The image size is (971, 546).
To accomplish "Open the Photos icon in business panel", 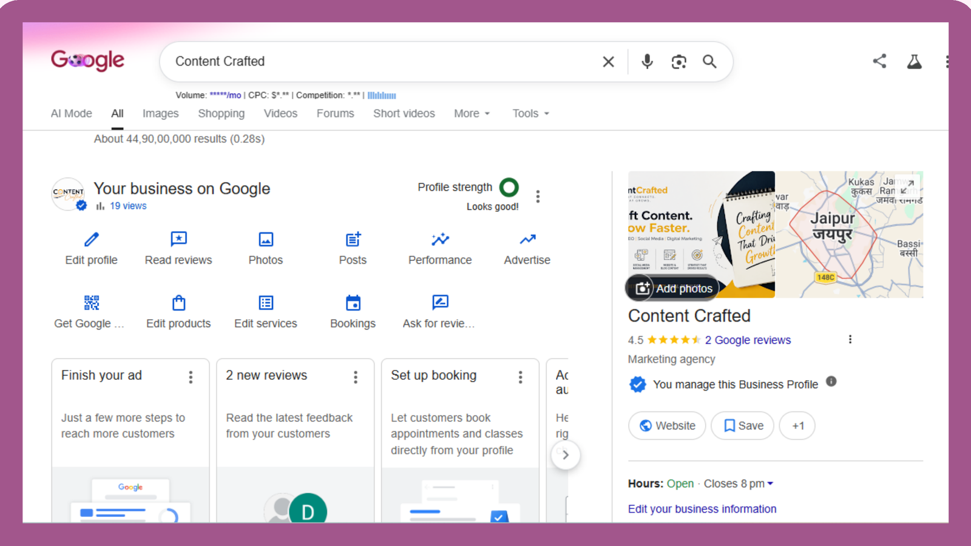I will [x=266, y=239].
